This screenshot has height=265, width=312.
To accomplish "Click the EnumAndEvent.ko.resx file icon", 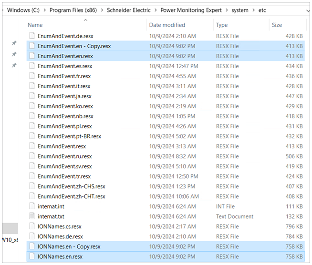I will (32, 106).
